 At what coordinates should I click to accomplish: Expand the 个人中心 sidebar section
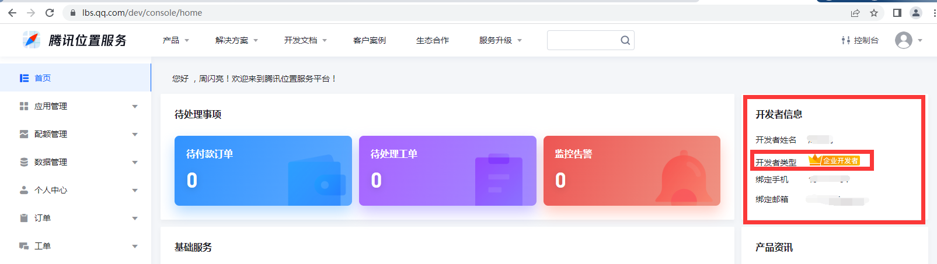click(x=135, y=191)
